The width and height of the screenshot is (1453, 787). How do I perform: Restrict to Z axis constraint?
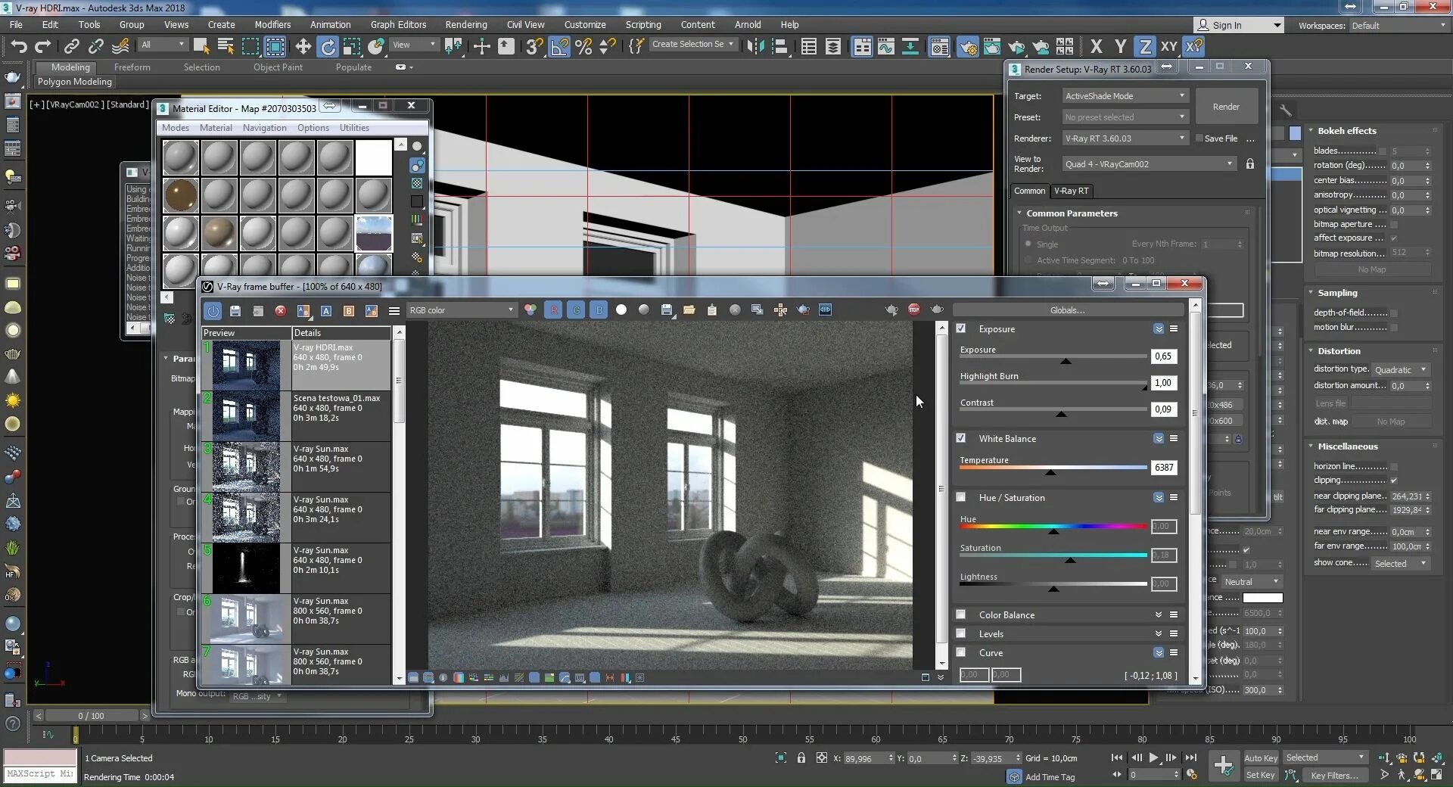click(1145, 46)
